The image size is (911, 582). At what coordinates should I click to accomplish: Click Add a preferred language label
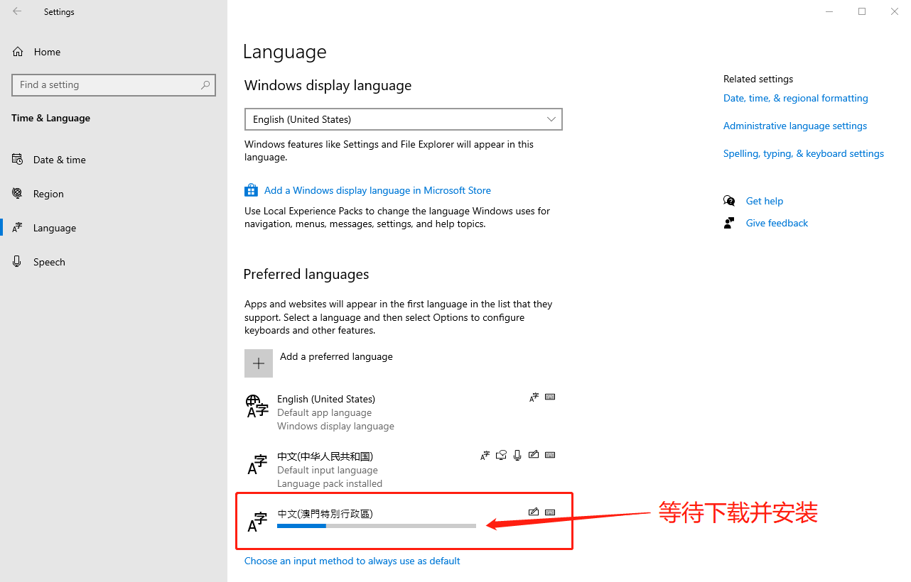tap(336, 356)
